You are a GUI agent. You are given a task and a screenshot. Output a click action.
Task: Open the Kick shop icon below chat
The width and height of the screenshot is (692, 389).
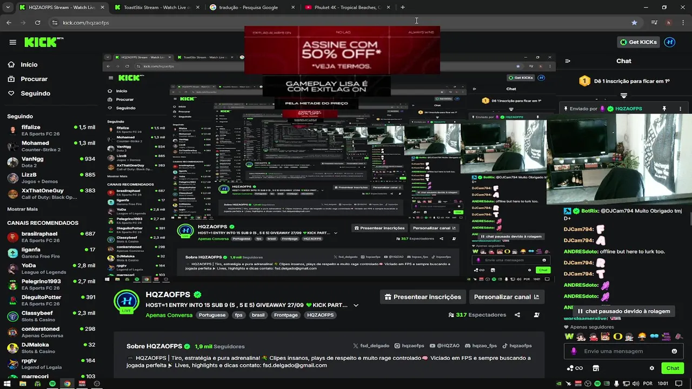pos(596,368)
